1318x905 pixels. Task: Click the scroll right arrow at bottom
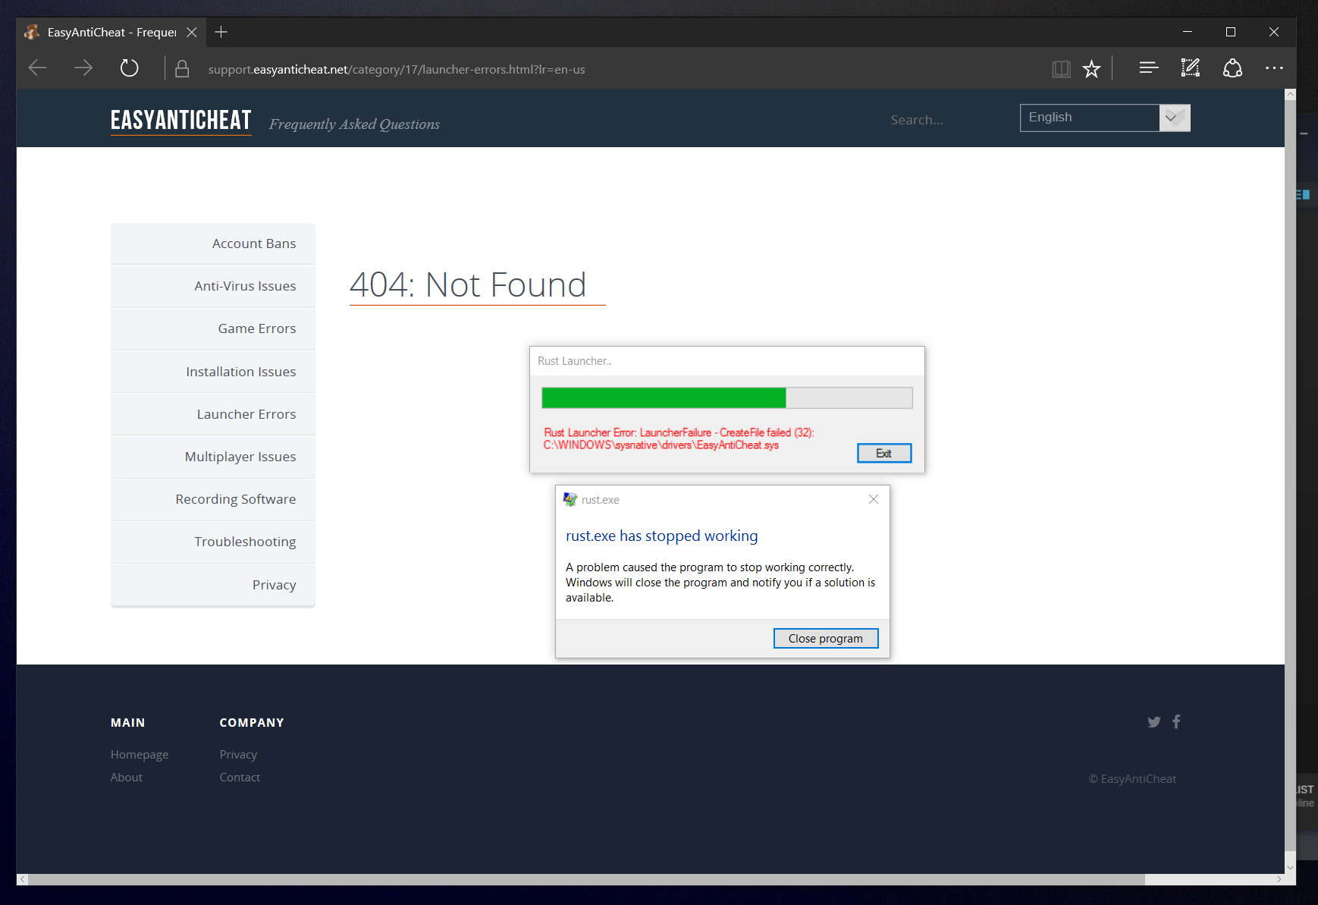(1279, 880)
